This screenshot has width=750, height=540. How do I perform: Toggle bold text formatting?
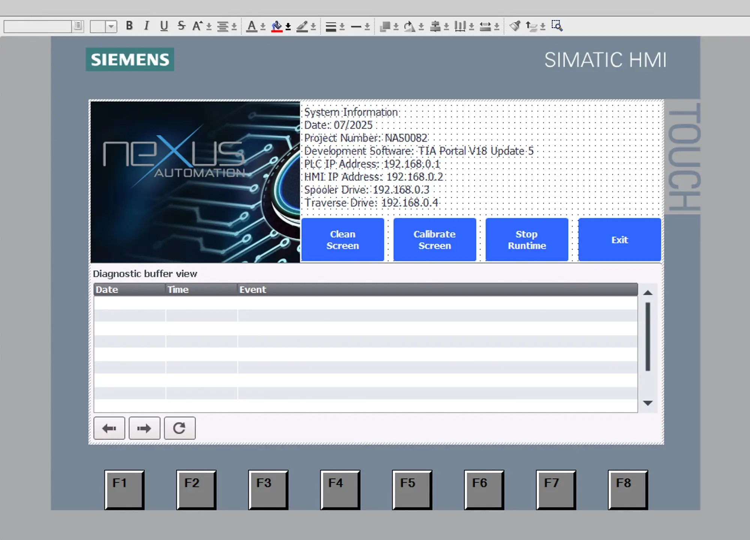pyautogui.click(x=129, y=26)
